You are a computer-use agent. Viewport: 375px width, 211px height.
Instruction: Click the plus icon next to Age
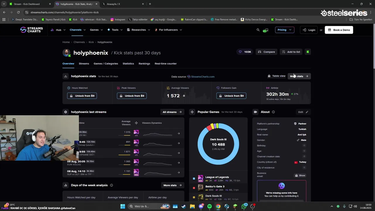304,151
